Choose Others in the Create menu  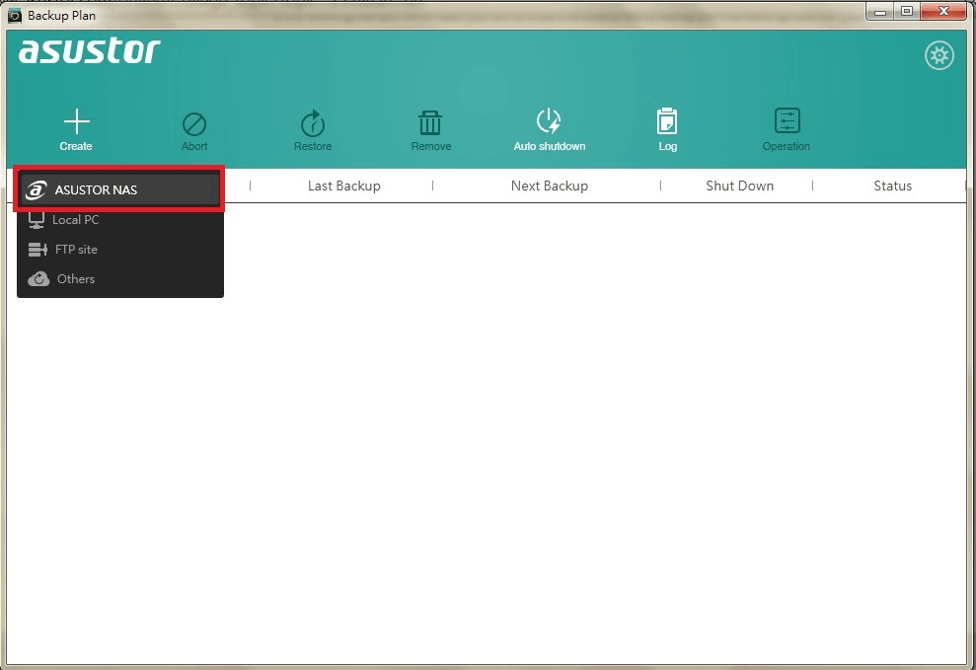coord(119,278)
